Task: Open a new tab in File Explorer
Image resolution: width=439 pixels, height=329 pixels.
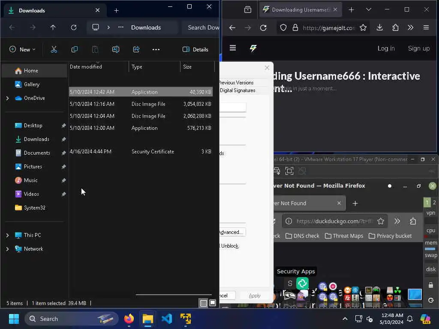Action: (x=117, y=11)
